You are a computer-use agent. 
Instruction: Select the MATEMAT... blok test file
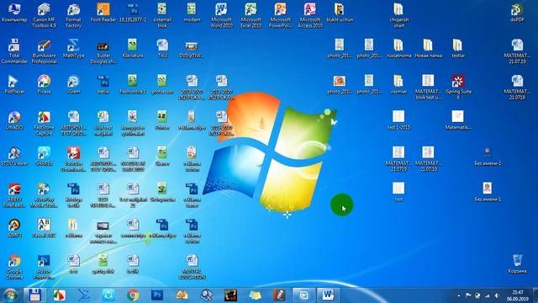pyautogui.click(x=428, y=88)
